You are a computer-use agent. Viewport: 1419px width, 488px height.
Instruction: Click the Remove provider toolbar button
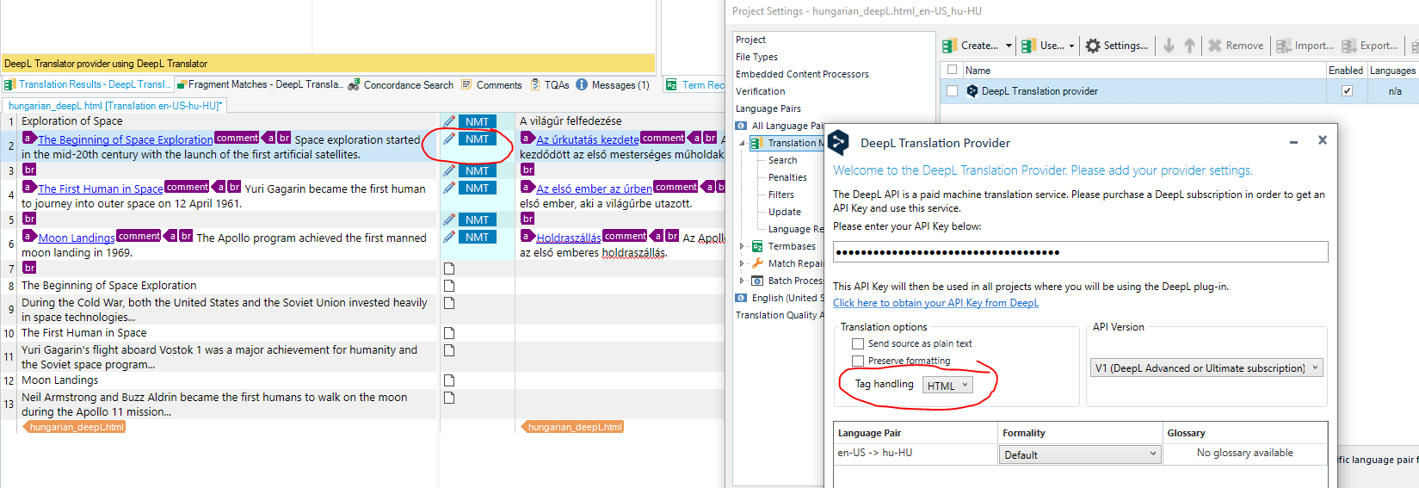click(1236, 46)
